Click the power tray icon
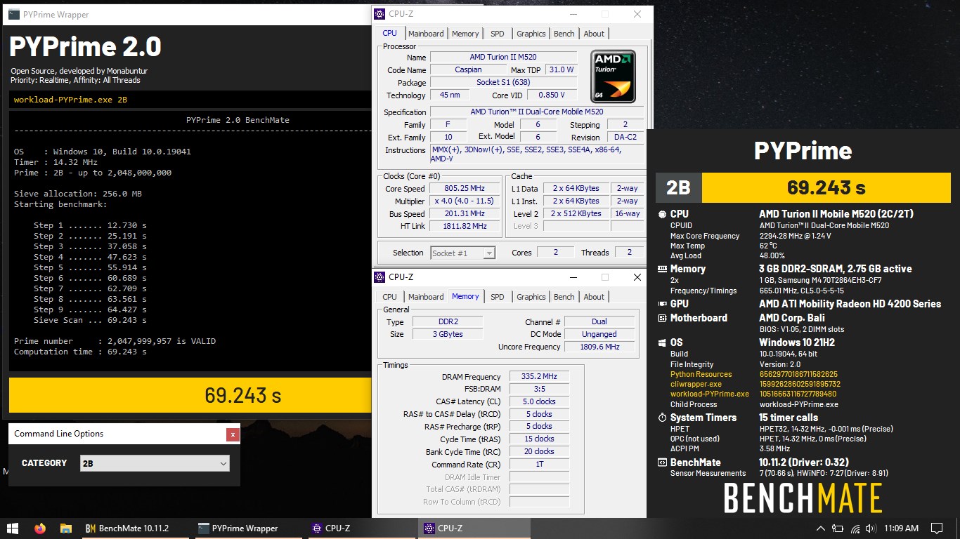Screen dimensions: 960x539 click(x=838, y=528)
